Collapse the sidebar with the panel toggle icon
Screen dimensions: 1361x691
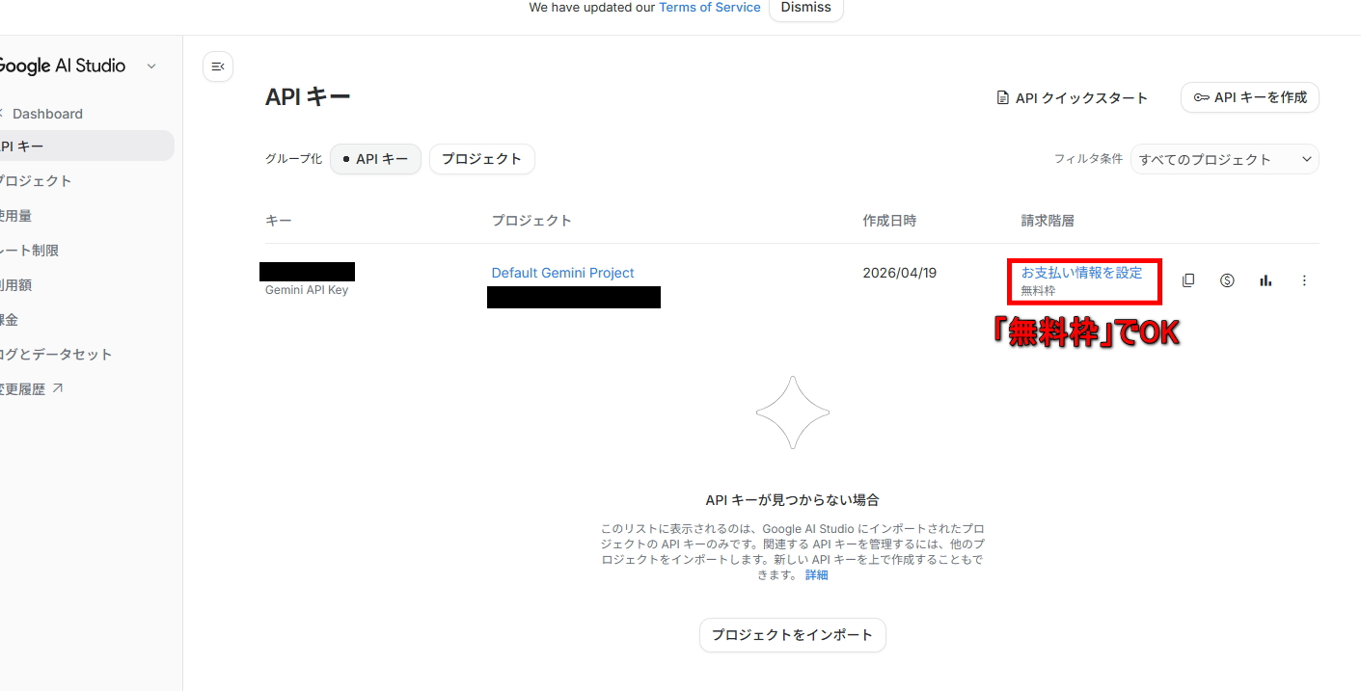pyautogui.click(x=218, y=66)
